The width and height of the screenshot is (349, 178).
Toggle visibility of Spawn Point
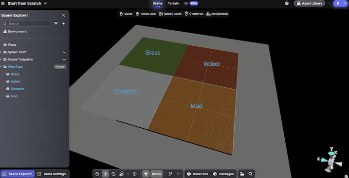click(65, 52)
